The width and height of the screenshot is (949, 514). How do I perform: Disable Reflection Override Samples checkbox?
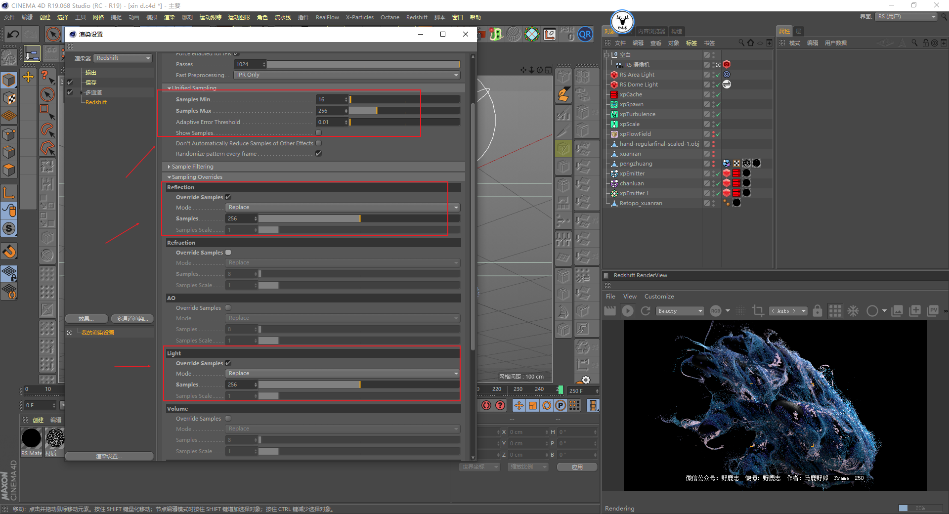(228, 197)
